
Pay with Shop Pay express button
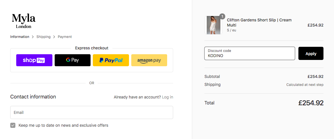coord(34,60)
